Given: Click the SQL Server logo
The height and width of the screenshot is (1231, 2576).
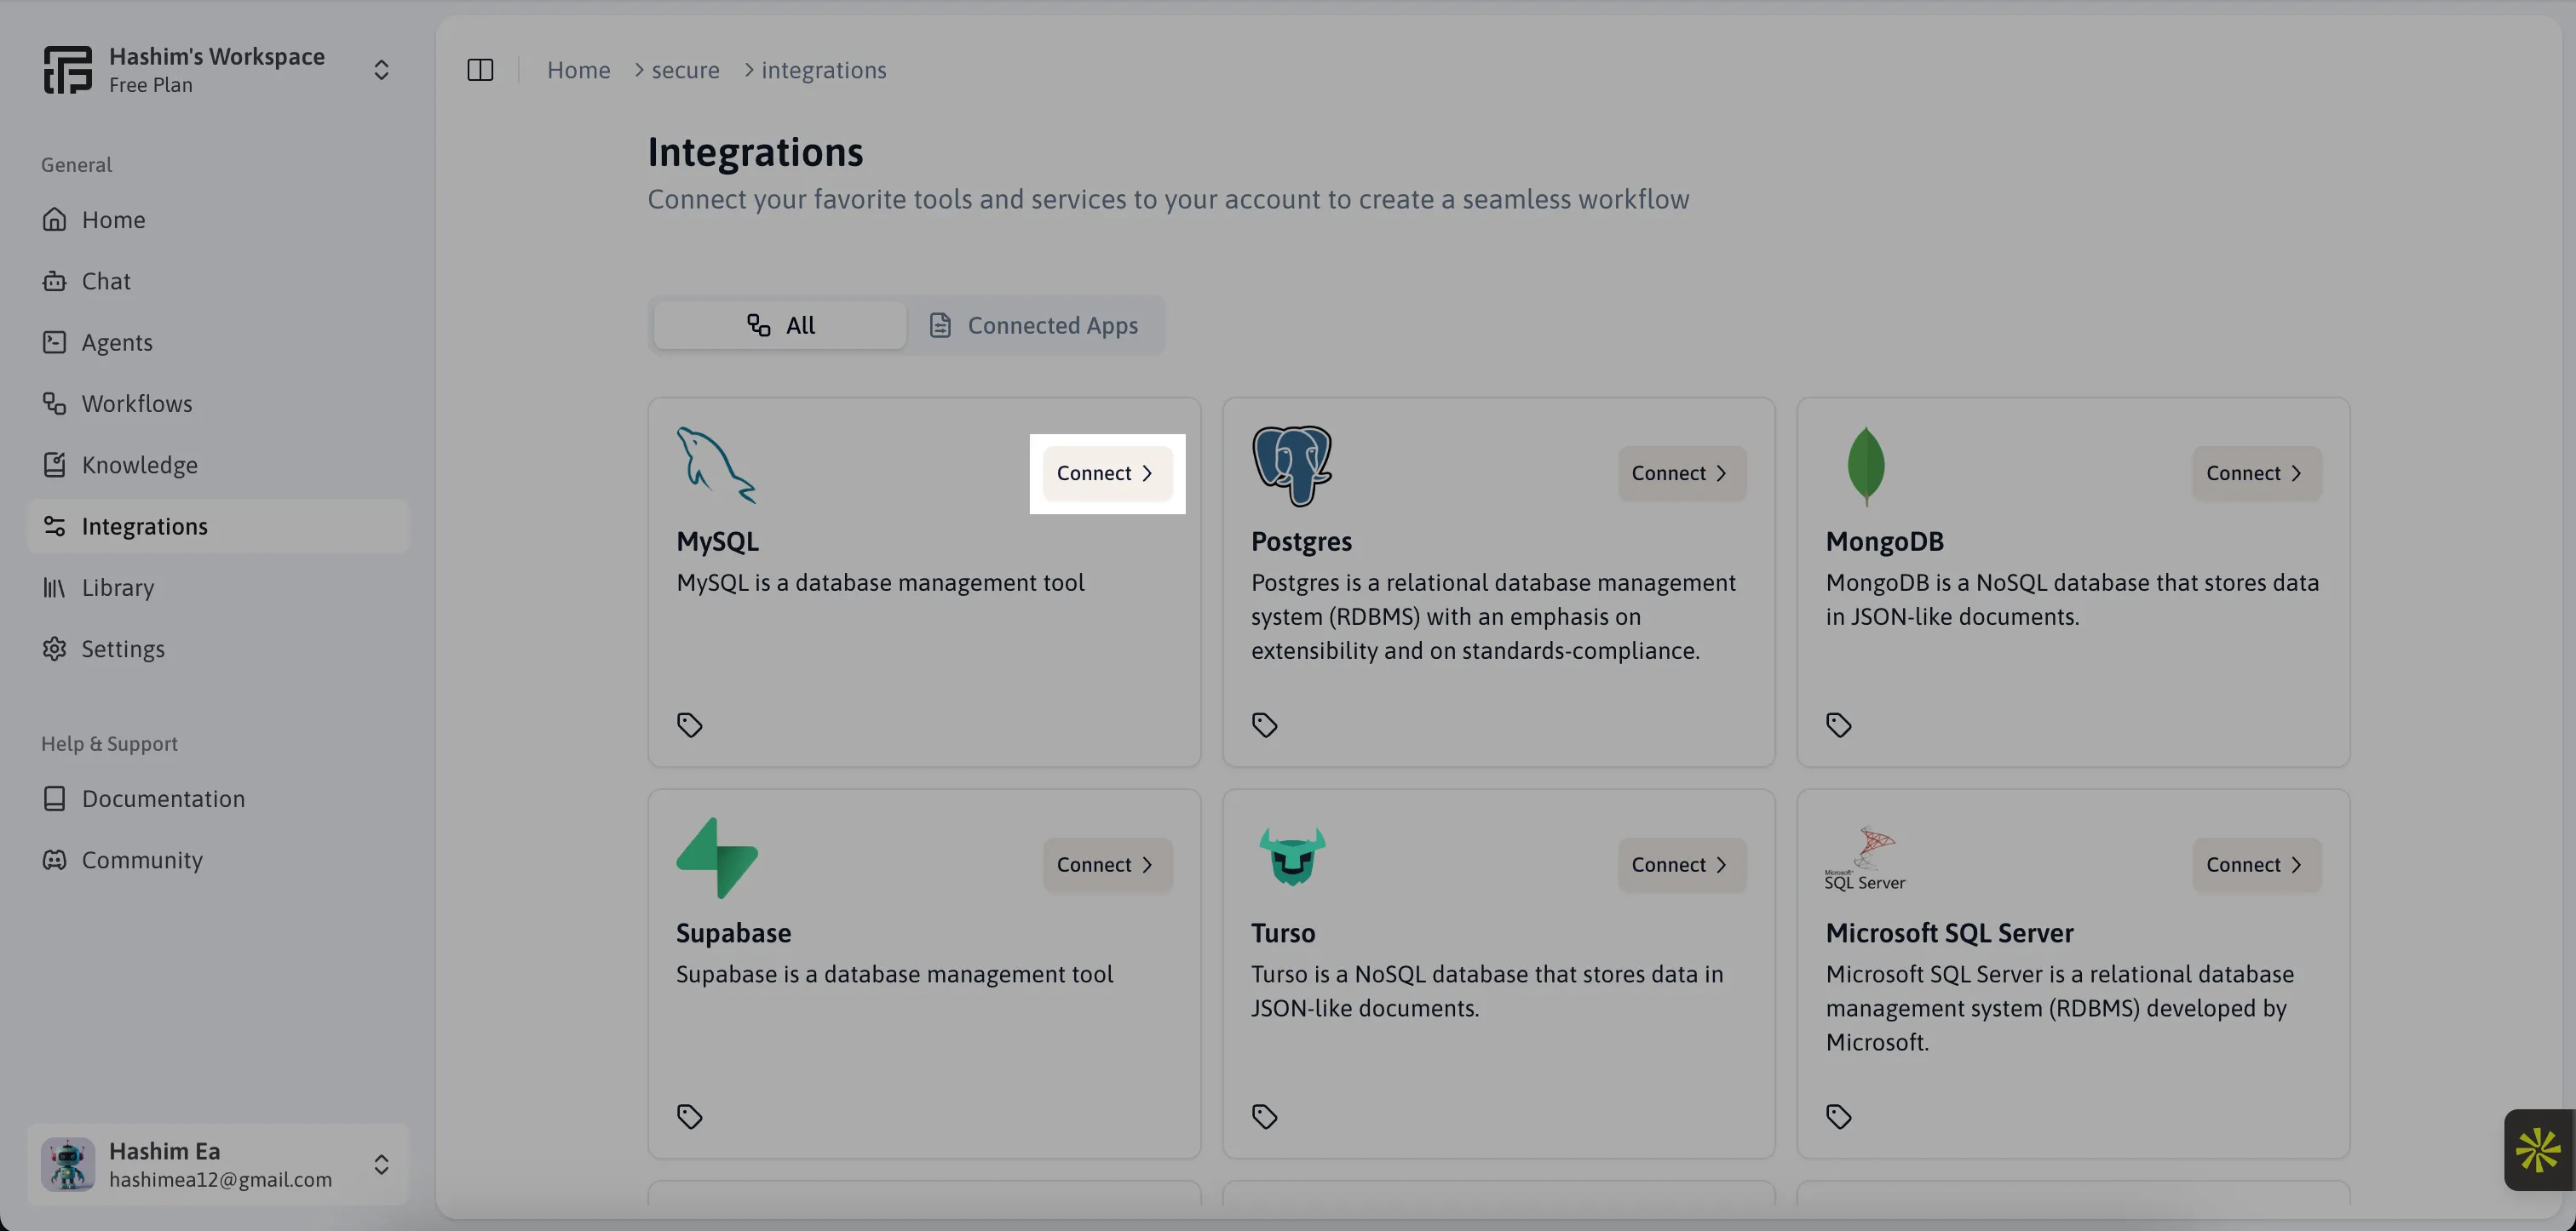Looking at the screenshot, I should (1866, 858).
